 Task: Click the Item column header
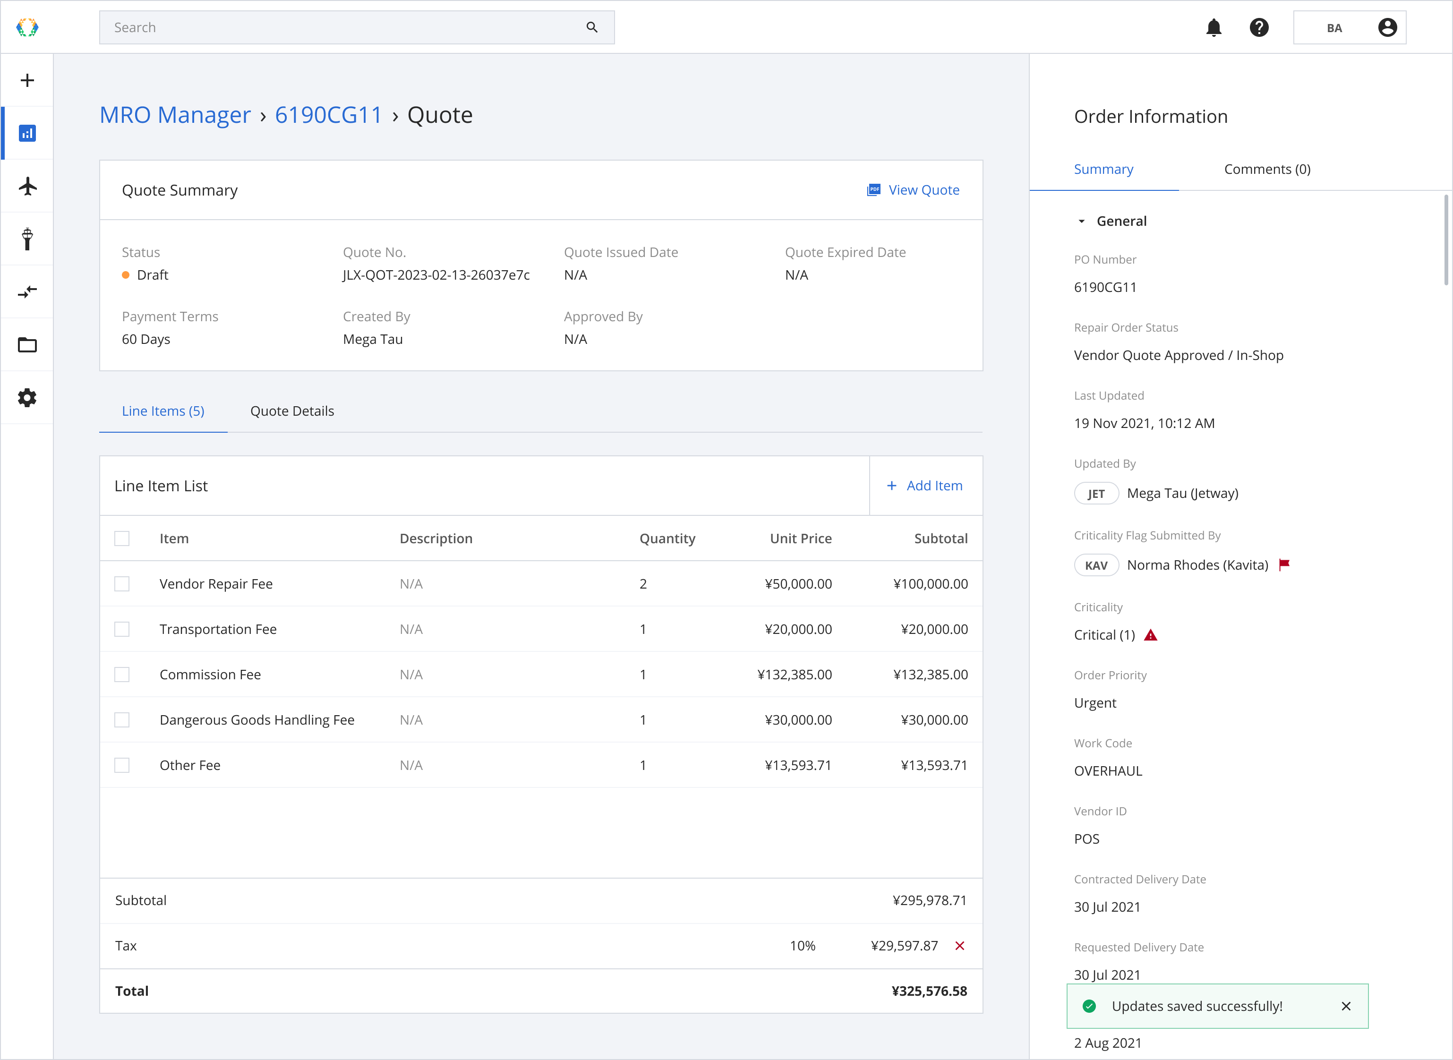[174, 539]
